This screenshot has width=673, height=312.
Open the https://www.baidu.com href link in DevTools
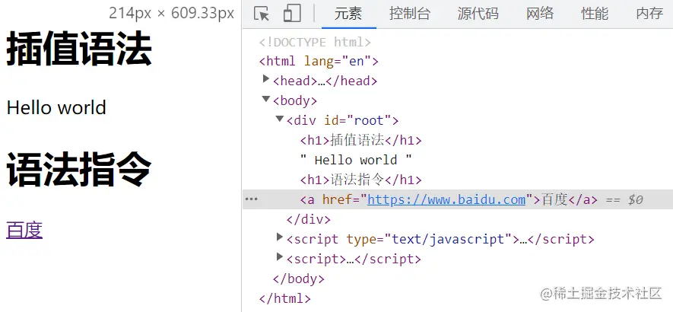446,200
